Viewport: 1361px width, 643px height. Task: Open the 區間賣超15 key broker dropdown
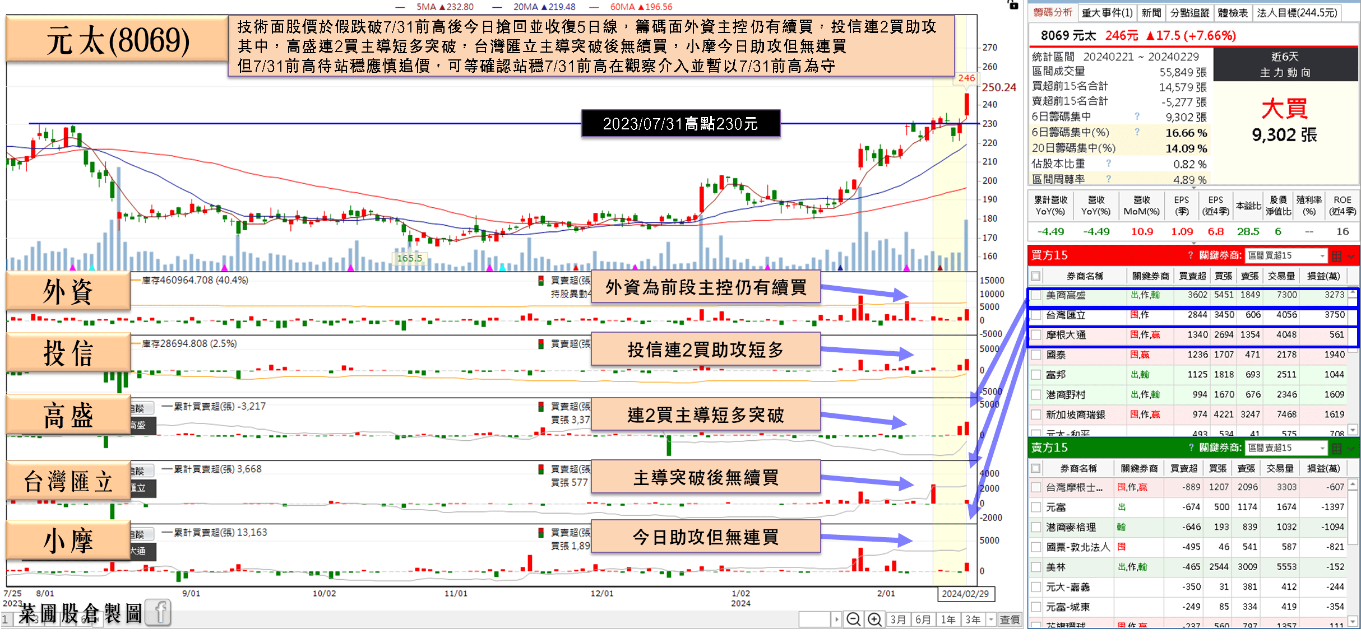(1286, 448)
